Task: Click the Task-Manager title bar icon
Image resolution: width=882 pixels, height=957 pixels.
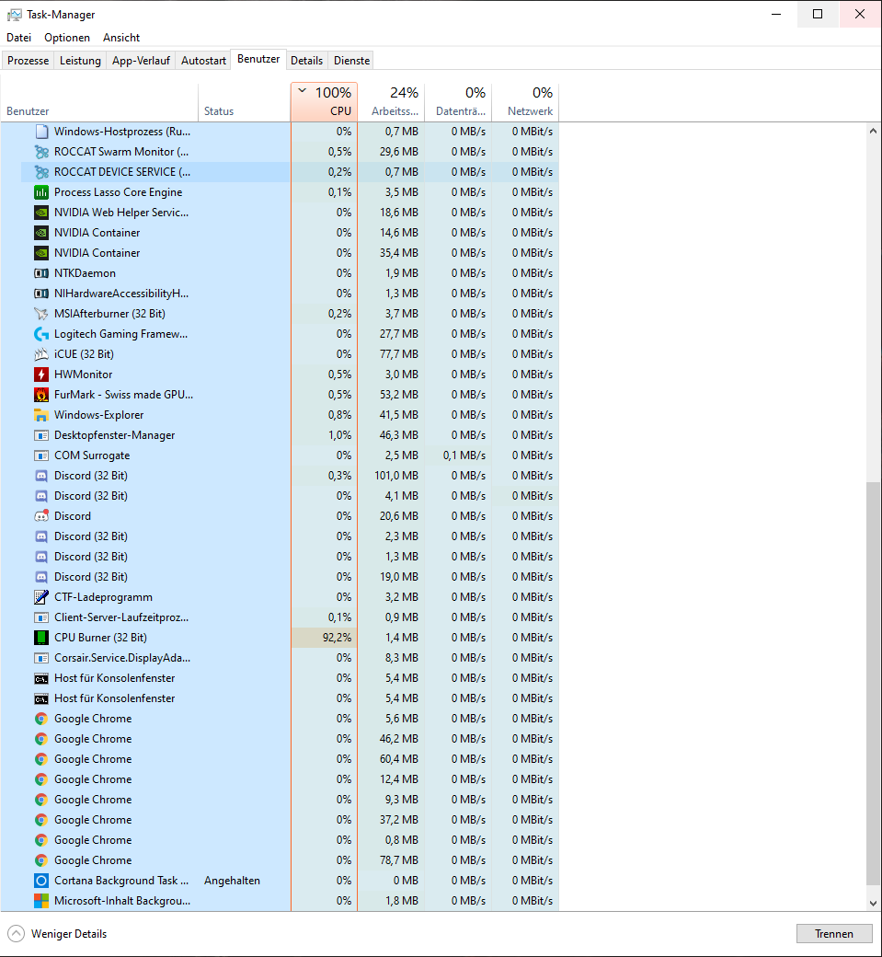Action: [14, 15]
